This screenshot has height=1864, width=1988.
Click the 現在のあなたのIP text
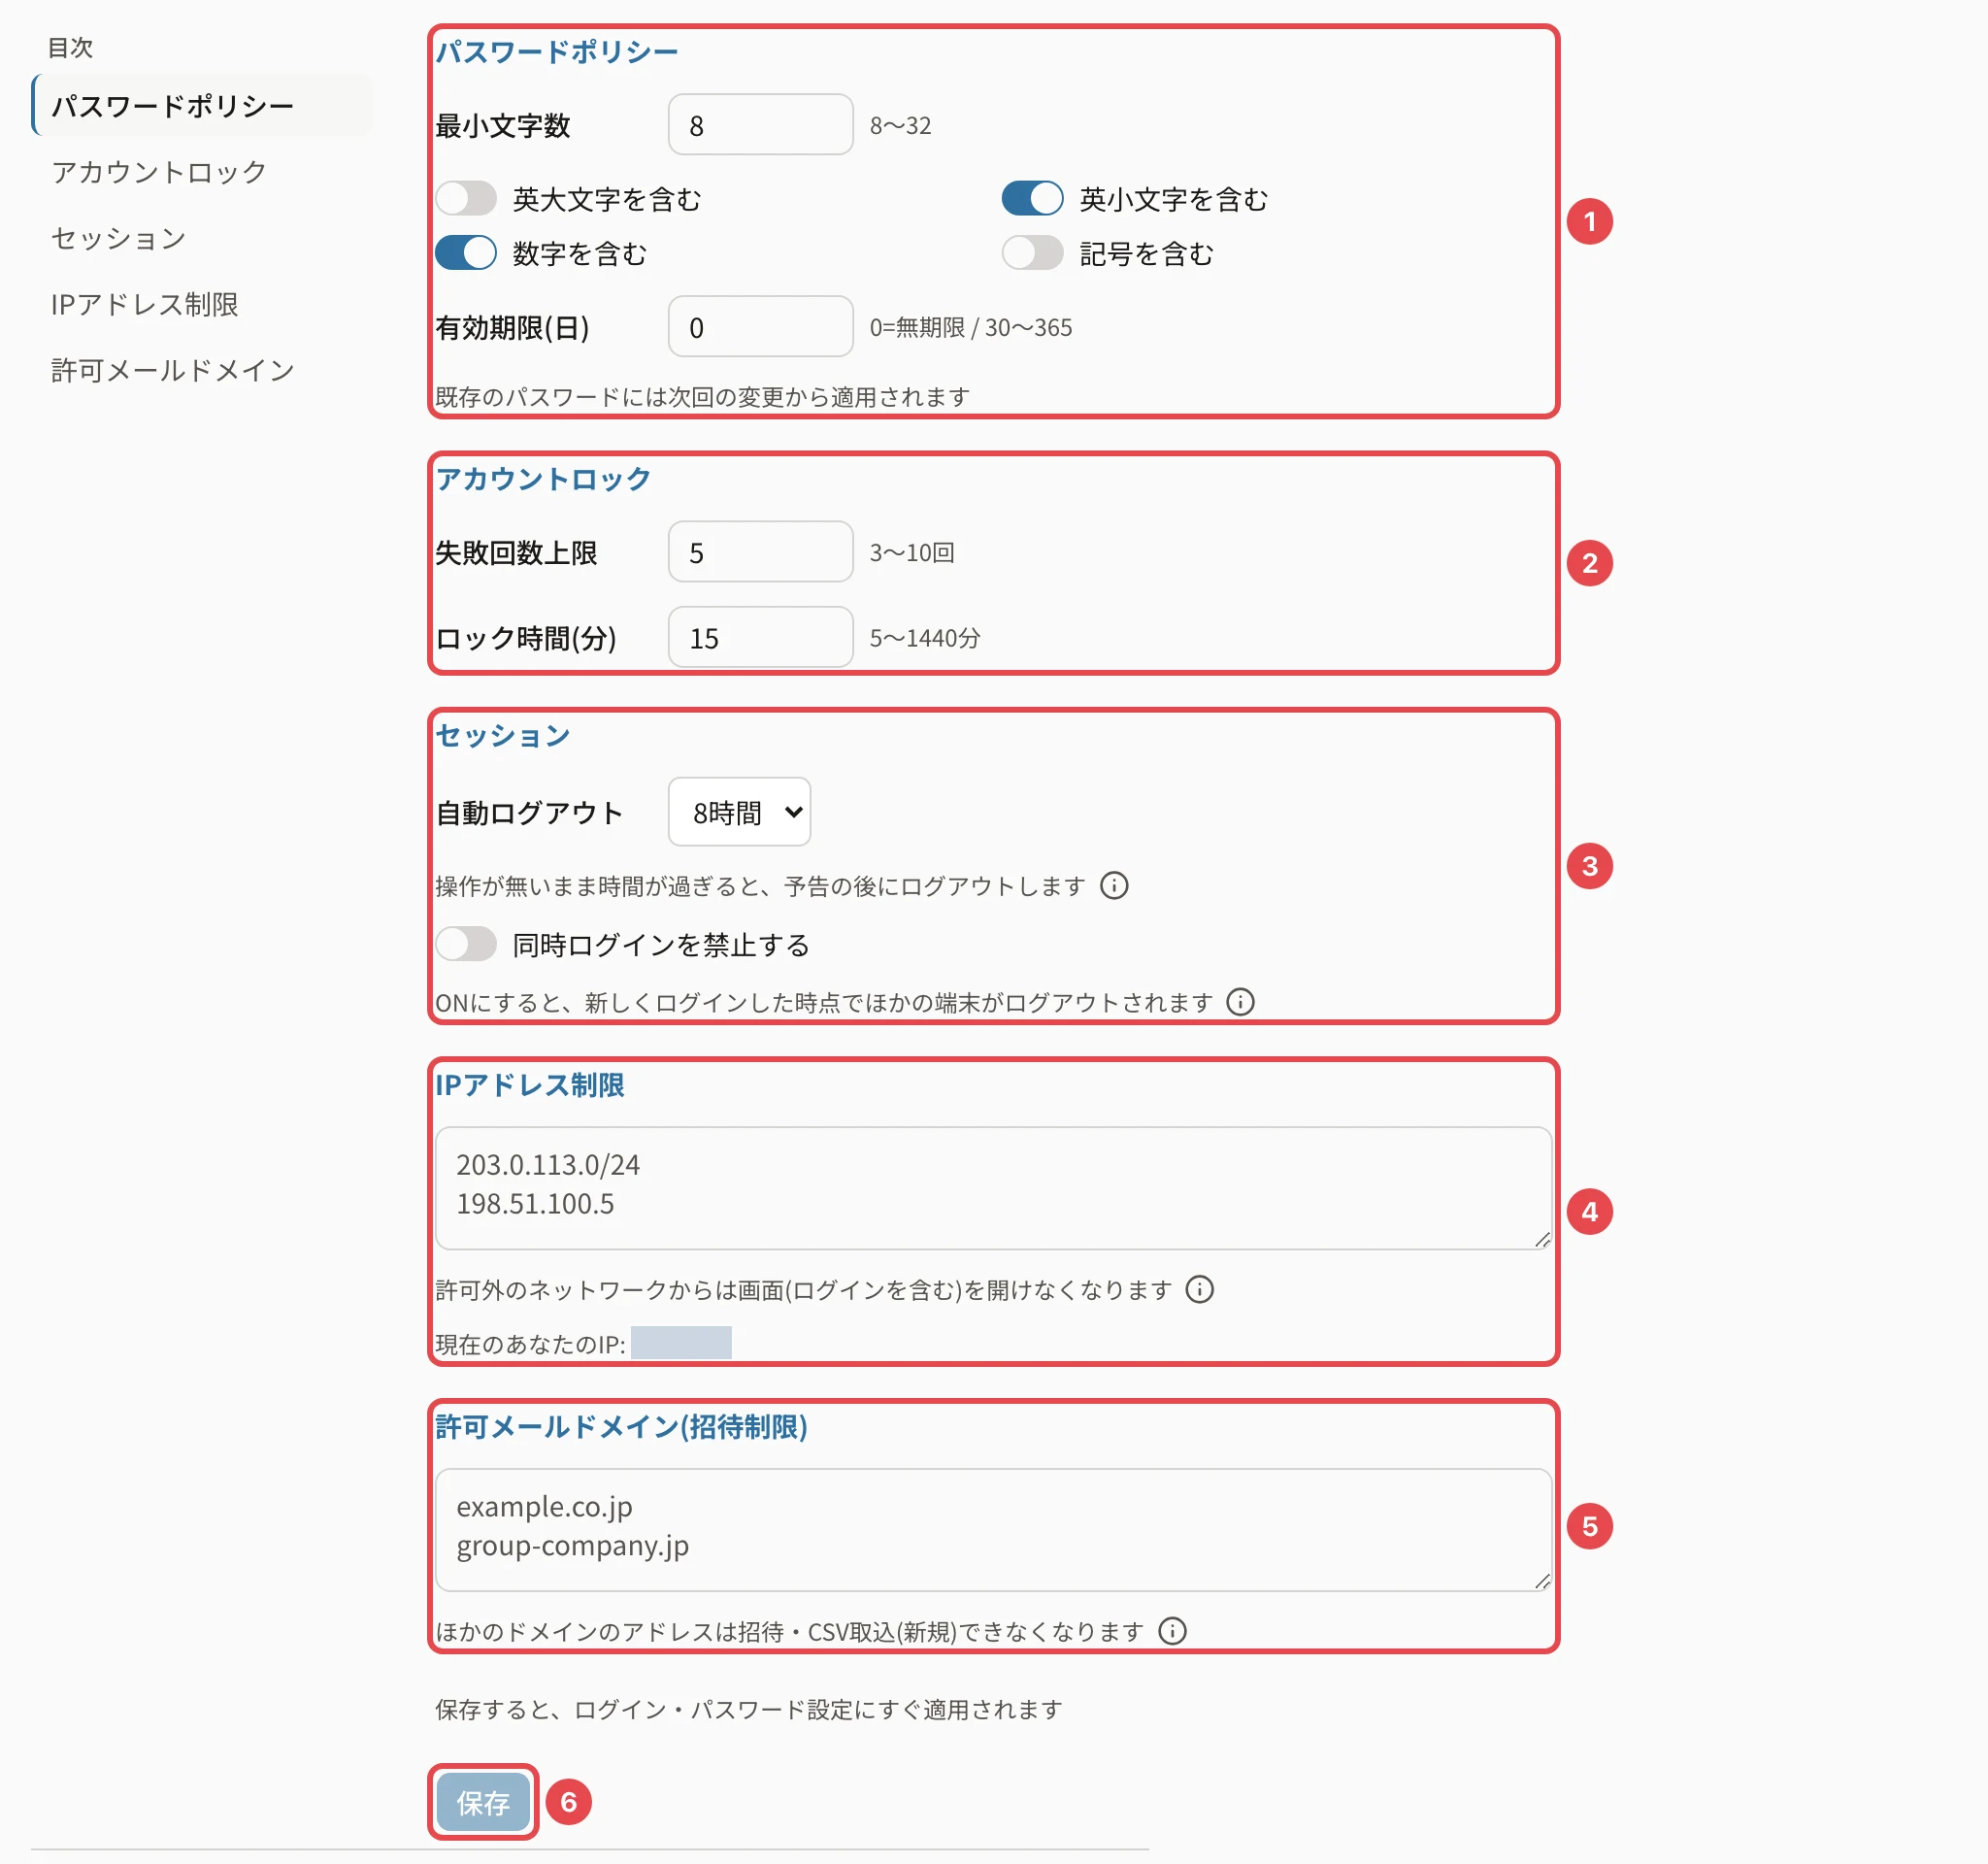coord(530,1344)
